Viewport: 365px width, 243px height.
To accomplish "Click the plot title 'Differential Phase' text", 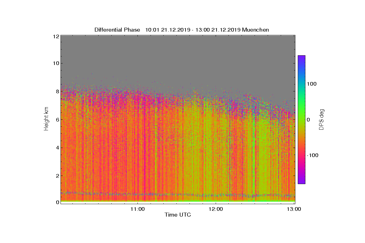I will click(117, 30).
